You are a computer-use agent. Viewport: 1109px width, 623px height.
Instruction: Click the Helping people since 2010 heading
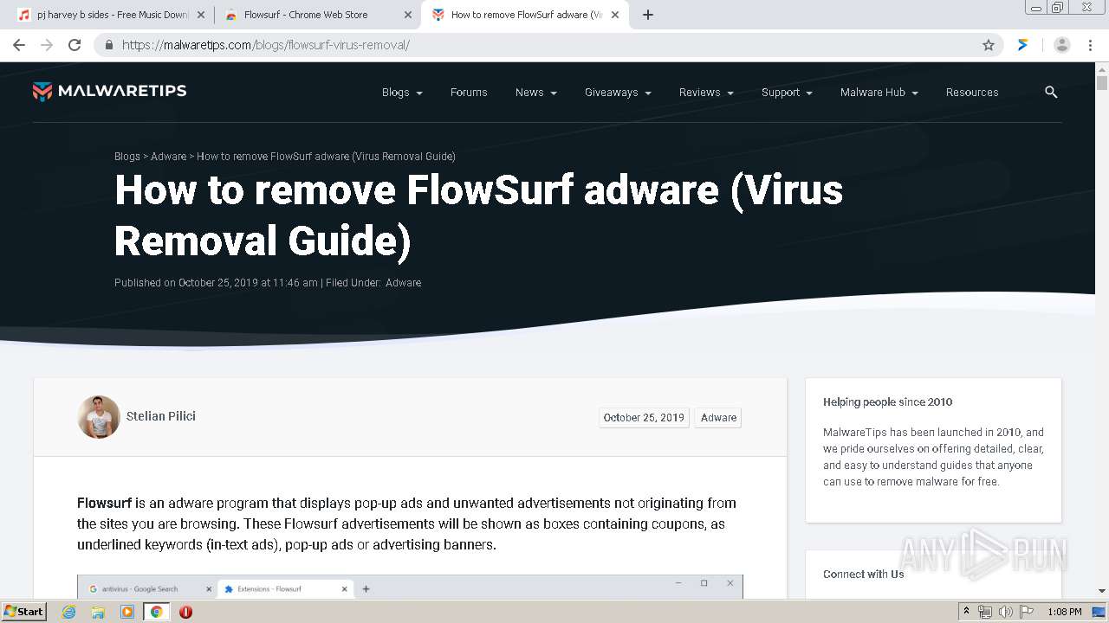click(887, 402)
